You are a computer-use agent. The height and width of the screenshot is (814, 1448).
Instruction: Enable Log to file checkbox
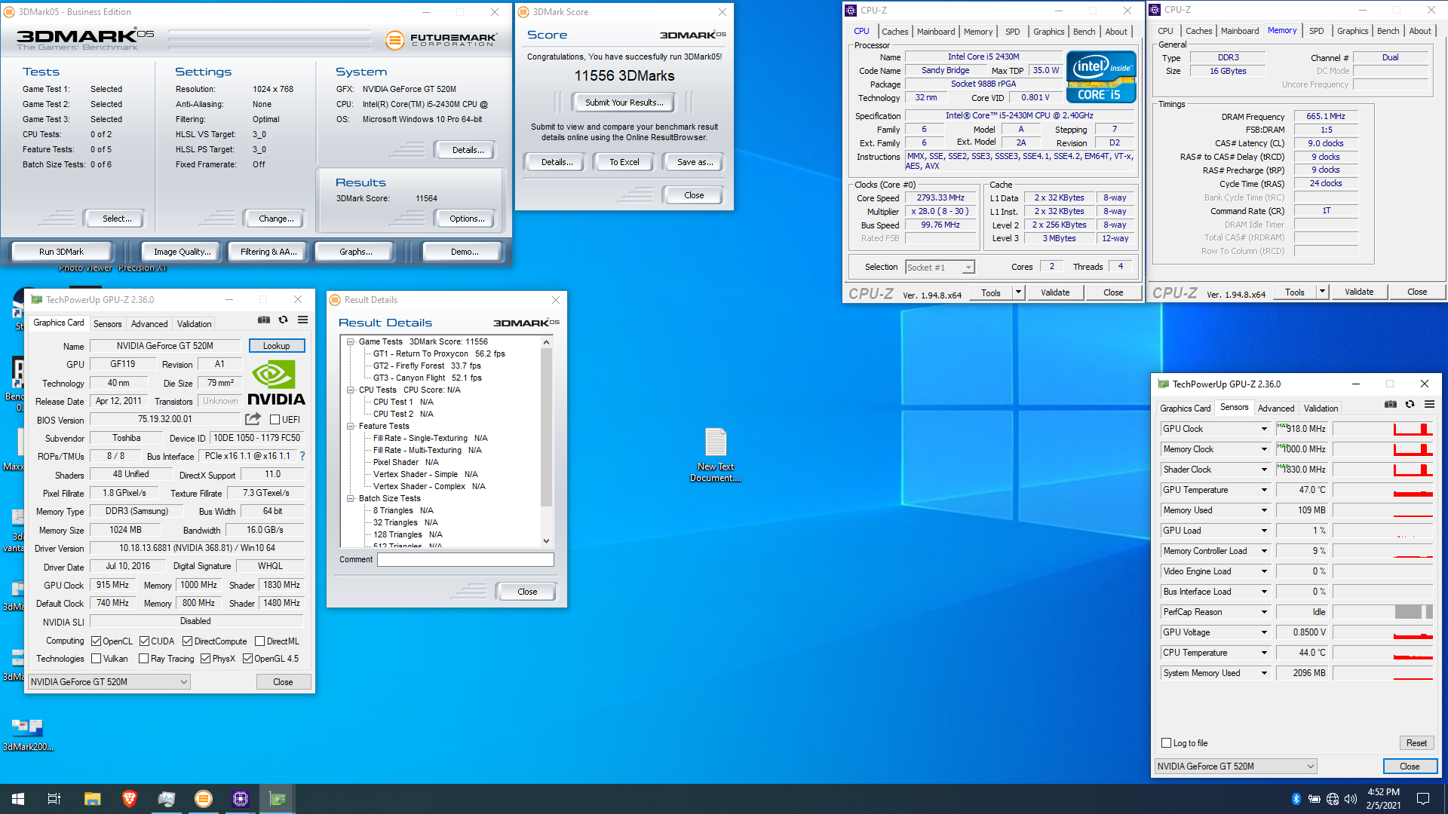[x=1167, y=743]
